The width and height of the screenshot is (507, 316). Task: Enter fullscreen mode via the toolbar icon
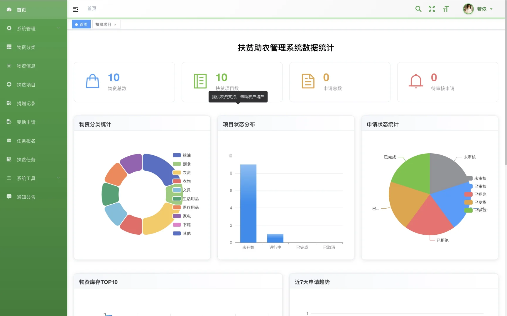432,9
